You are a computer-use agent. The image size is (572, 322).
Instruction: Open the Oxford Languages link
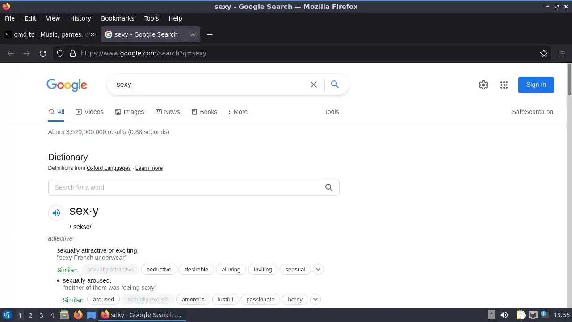pos(109,168)
